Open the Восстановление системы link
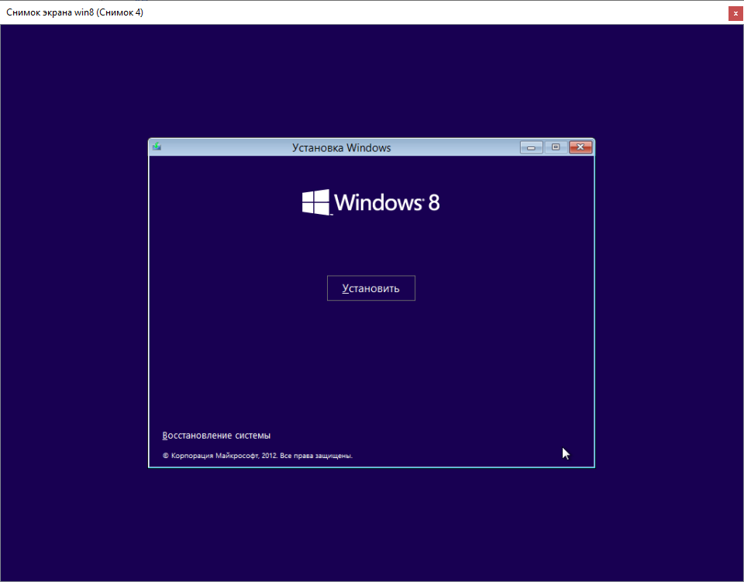 tap(216, 436)
